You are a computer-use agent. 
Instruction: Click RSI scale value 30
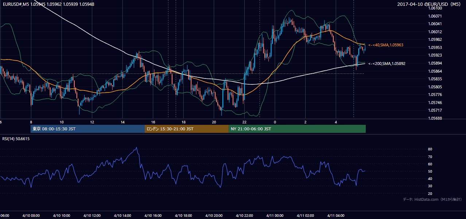(430, 186)
